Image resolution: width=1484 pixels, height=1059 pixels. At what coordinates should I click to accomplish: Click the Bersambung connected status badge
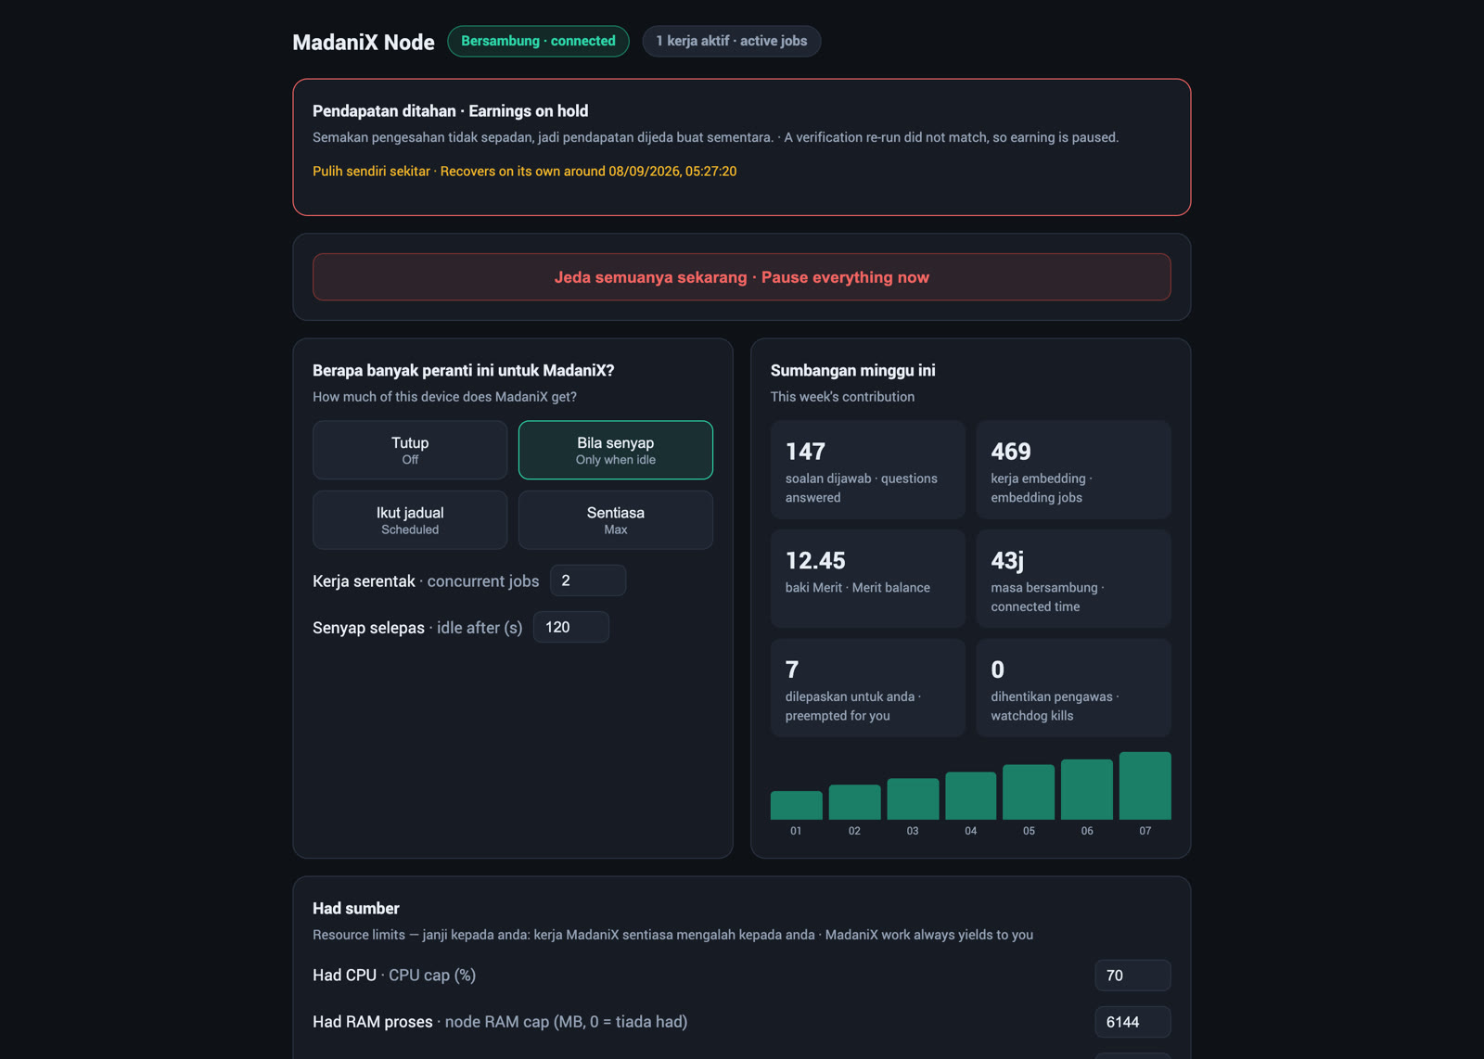[538, 41]
